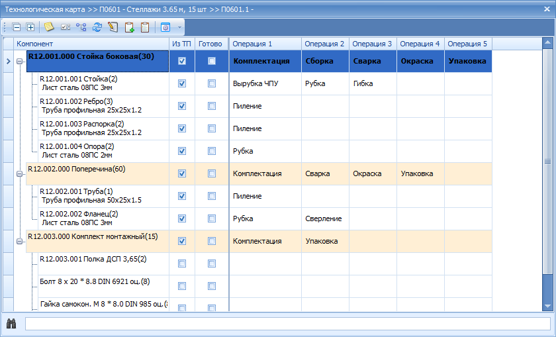Uncheck Из ТП for R12.002.000 Поперечина

(182, 173)
